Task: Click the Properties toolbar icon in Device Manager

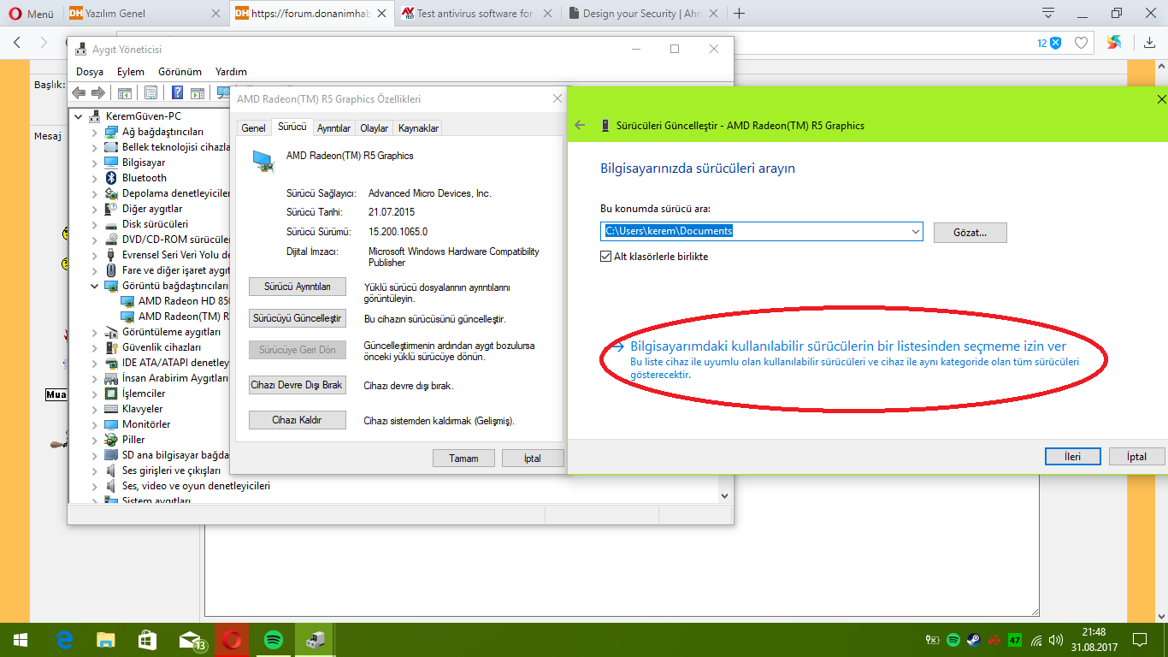Action: pyautogui.click(x=150, y=92)
